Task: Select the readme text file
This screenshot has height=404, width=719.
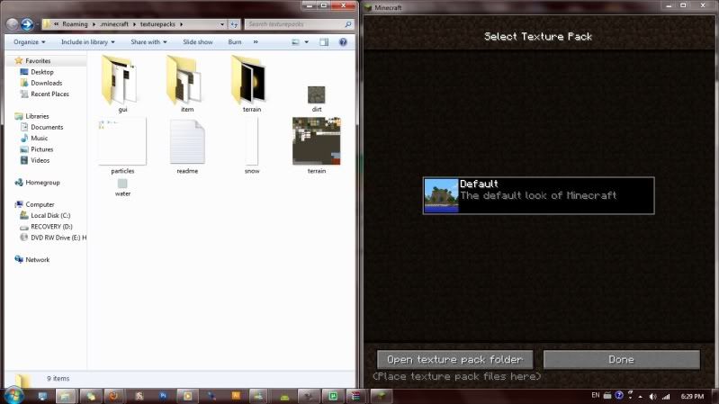Action: (187, 146)
